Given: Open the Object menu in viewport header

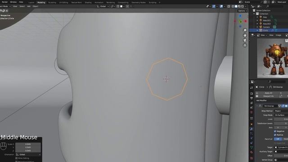Looking at the screenshot, I should (36, 6).
